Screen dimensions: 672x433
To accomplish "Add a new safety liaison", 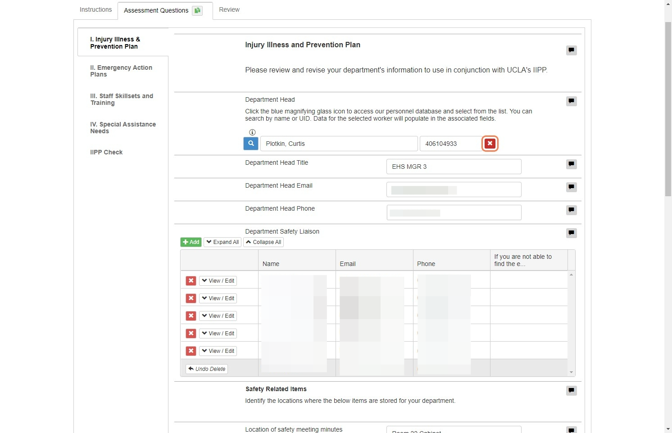I will point(191,242).
